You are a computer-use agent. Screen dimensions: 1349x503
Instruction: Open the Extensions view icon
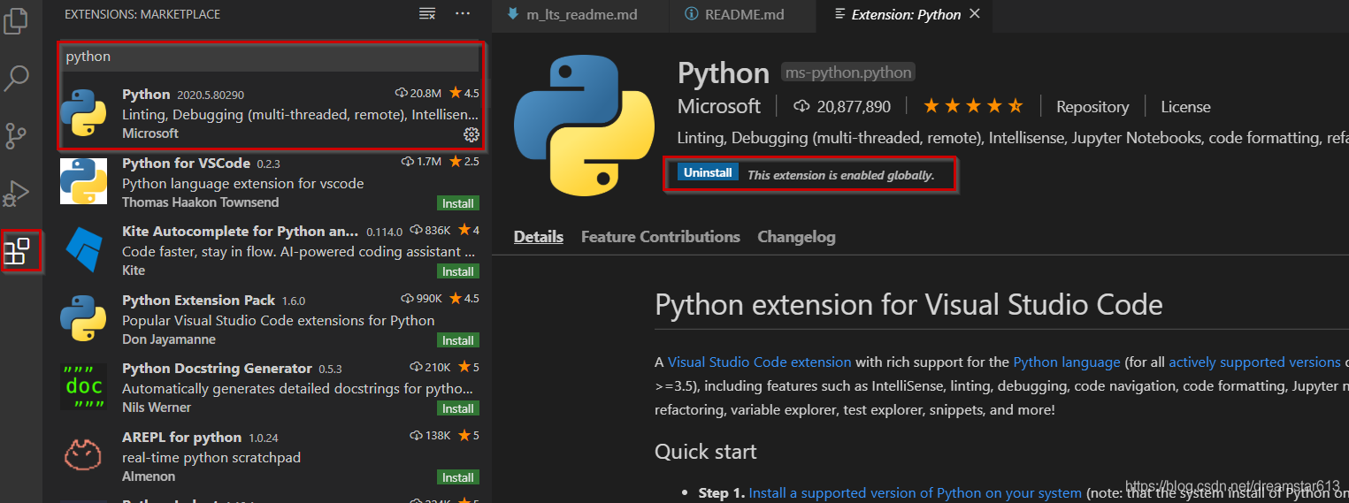(17, 251)
